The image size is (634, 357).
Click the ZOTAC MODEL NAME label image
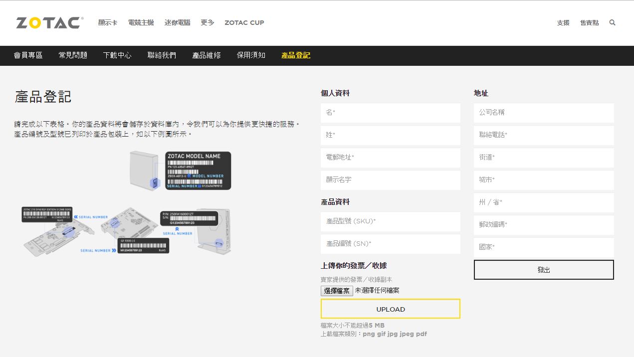(198, 171)
